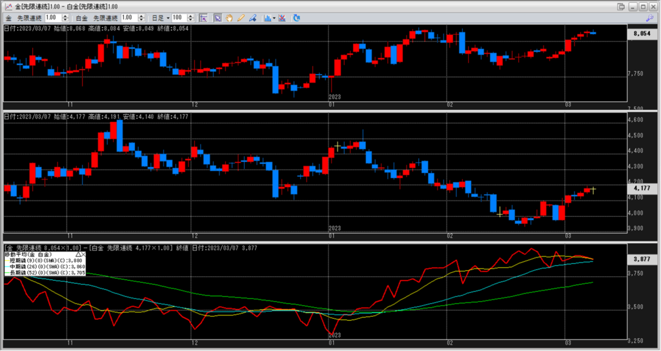Open the bar chart indicator icon

pos(267,17)
